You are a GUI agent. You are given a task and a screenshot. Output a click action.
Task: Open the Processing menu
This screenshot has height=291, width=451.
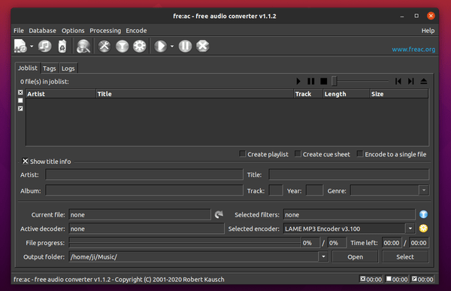105,31
